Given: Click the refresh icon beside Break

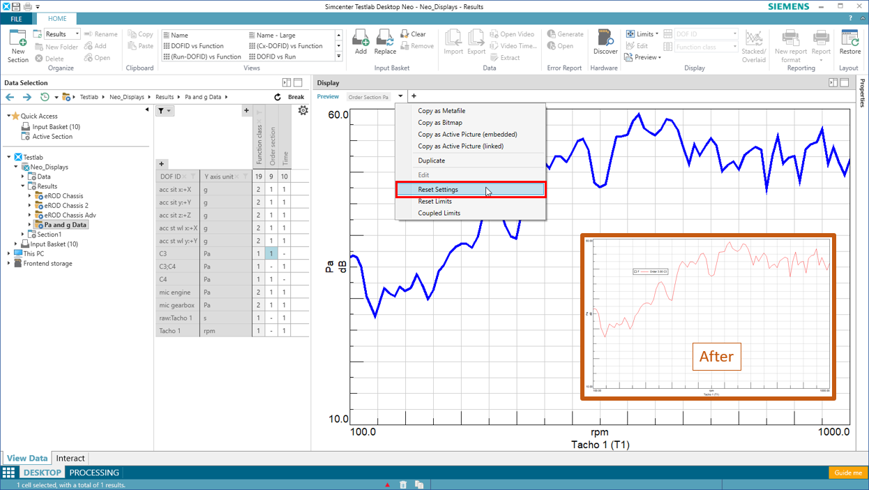Looking at the screenshot, I should (278, 97).
